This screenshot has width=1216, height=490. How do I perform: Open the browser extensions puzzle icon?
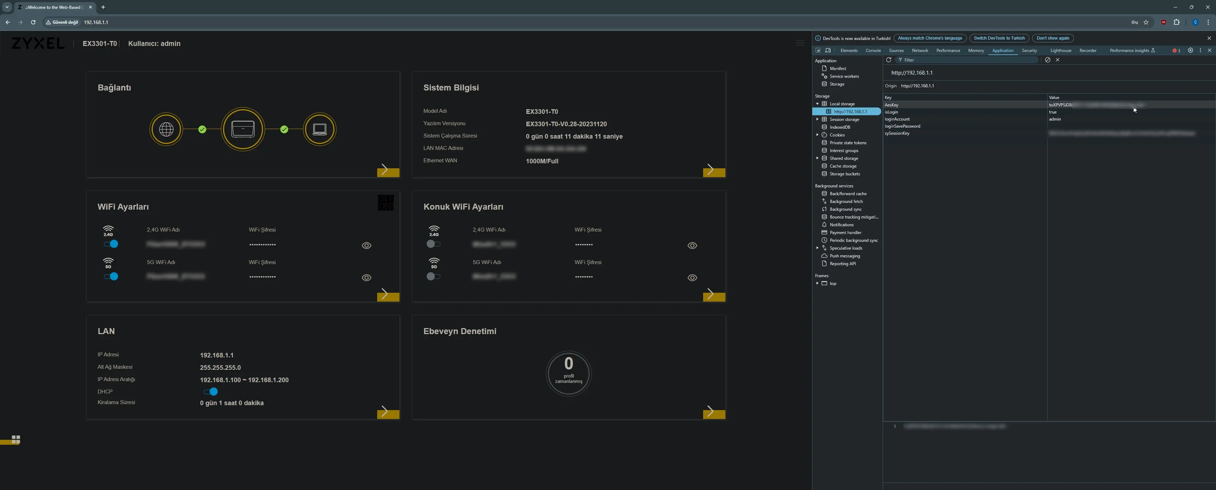[x=1176, y=22]
